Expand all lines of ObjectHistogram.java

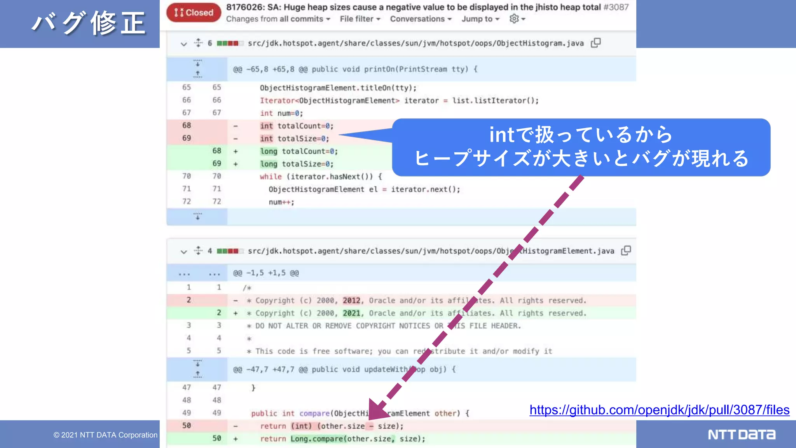[x=198, y=43]
